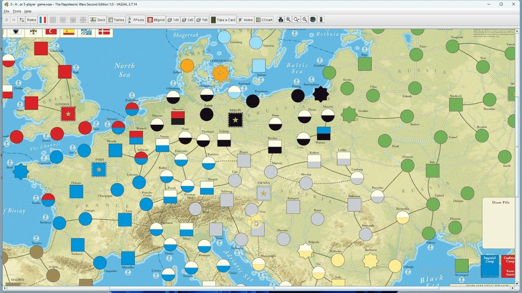Select the Vienna capital space
The height and width of the screenshot is (293, 522).
point(264,193)
